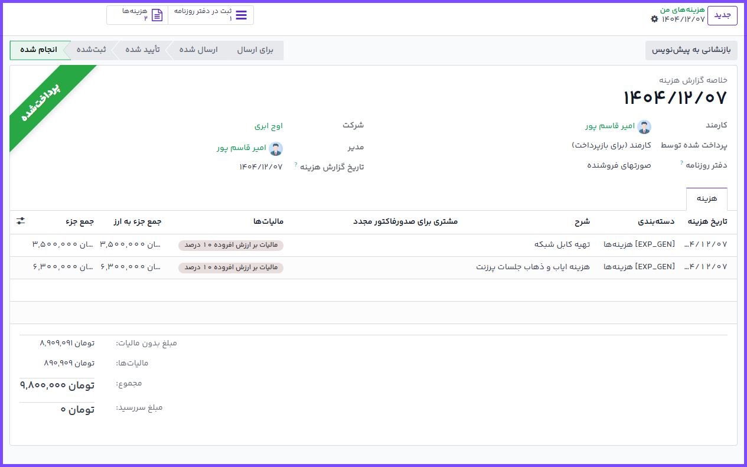Click tax tag on first expense row
The image size is (747, 467).
[231, 245]
